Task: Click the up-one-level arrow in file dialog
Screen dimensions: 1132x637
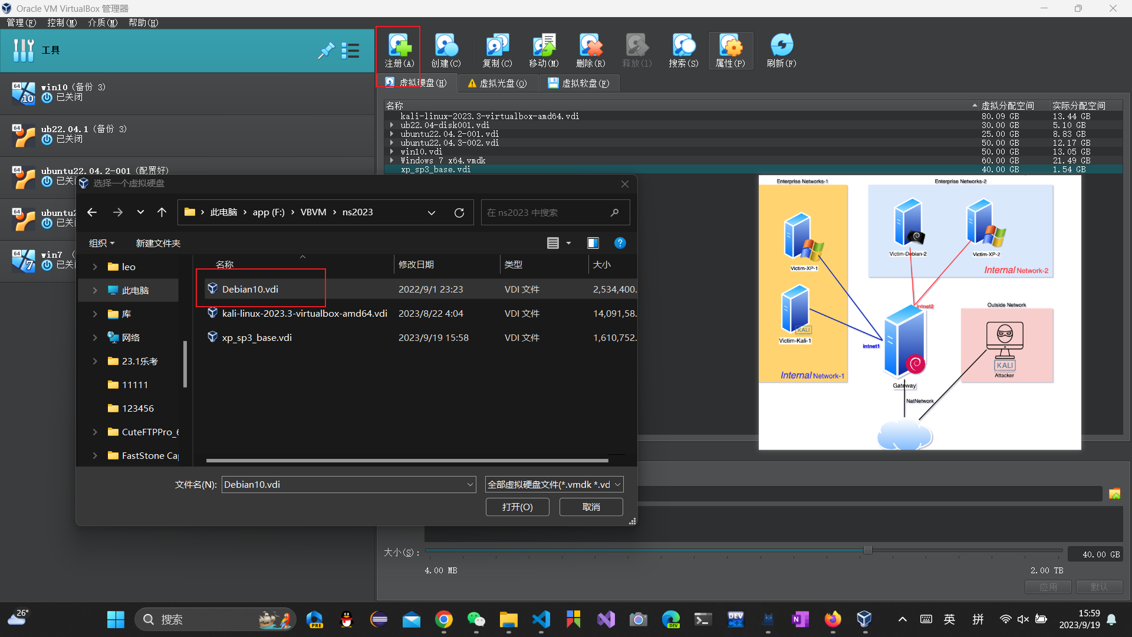Action: click(x=162, y=212)
